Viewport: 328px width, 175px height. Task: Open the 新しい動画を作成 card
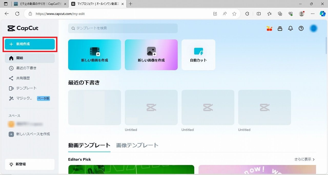tap(94, 55)
